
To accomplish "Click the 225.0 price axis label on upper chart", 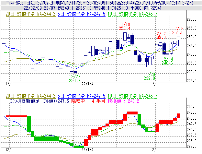I will pos(192,81).
